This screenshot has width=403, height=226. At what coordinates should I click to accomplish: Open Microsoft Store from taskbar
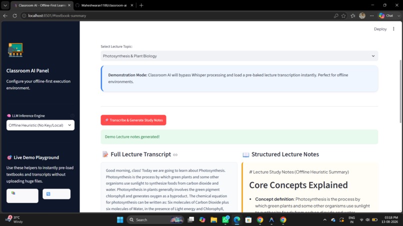248,220
